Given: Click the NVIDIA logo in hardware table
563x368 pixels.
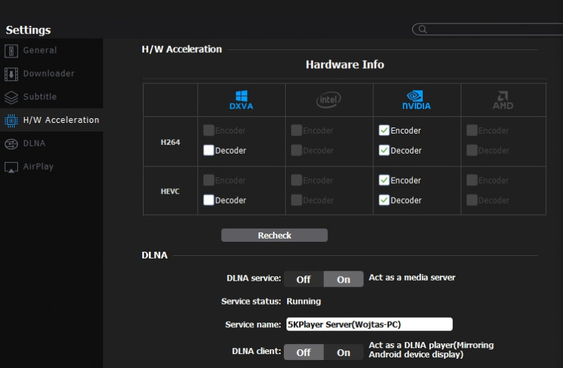Looking at the screenshot, I should (416, 100).
